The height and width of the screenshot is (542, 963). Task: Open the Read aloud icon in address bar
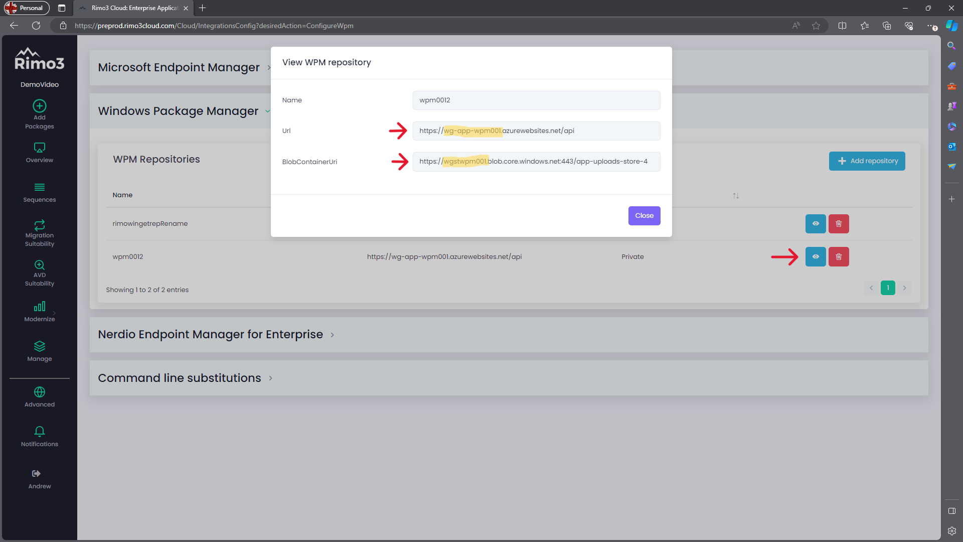click(x=796, y=26)
